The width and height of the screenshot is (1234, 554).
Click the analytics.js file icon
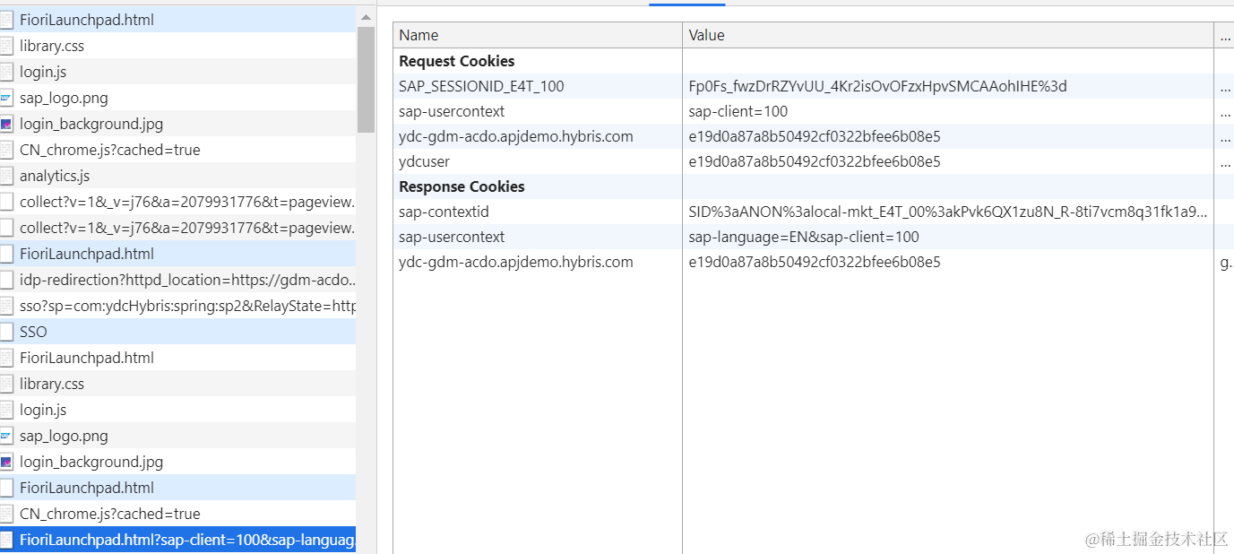click(6, 176)
